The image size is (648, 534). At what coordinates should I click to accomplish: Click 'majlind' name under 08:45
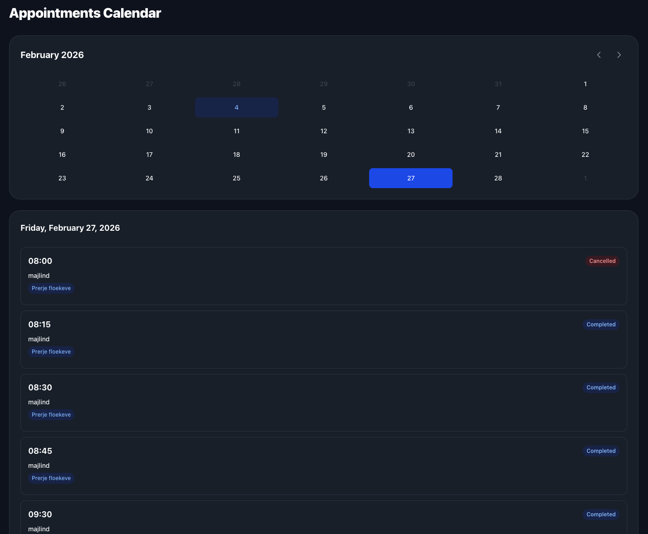coord(39,466)
